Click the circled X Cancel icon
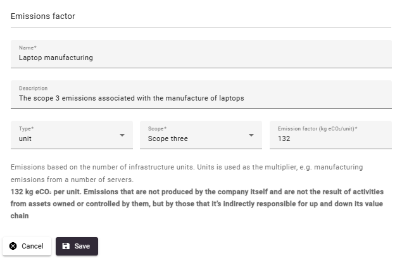 pyautogui.click(x=13, y=246)
